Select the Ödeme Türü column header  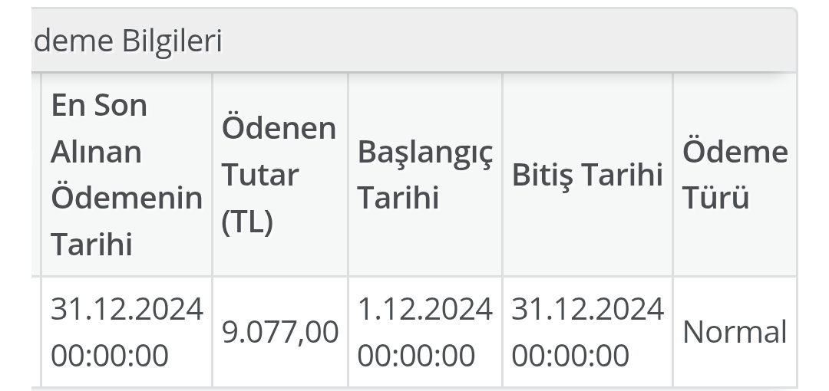pos(734,175)
